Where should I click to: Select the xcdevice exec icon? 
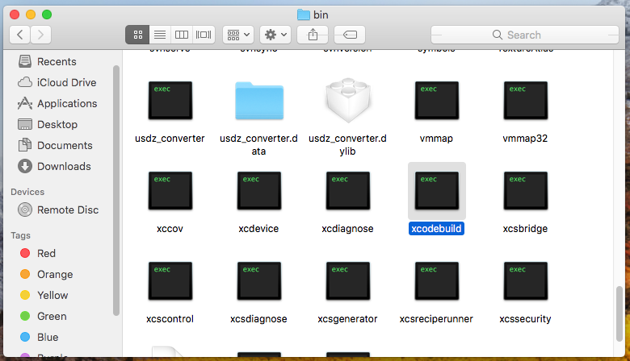point(259,191)
